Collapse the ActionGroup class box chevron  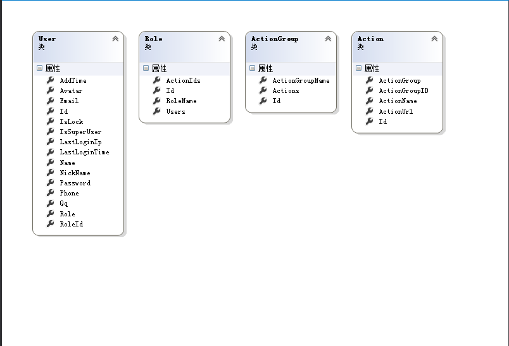click(x=328, y=39)
